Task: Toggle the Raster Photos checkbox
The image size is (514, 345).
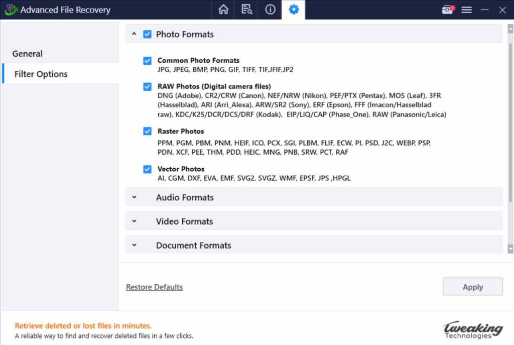Action: (147, 131)
